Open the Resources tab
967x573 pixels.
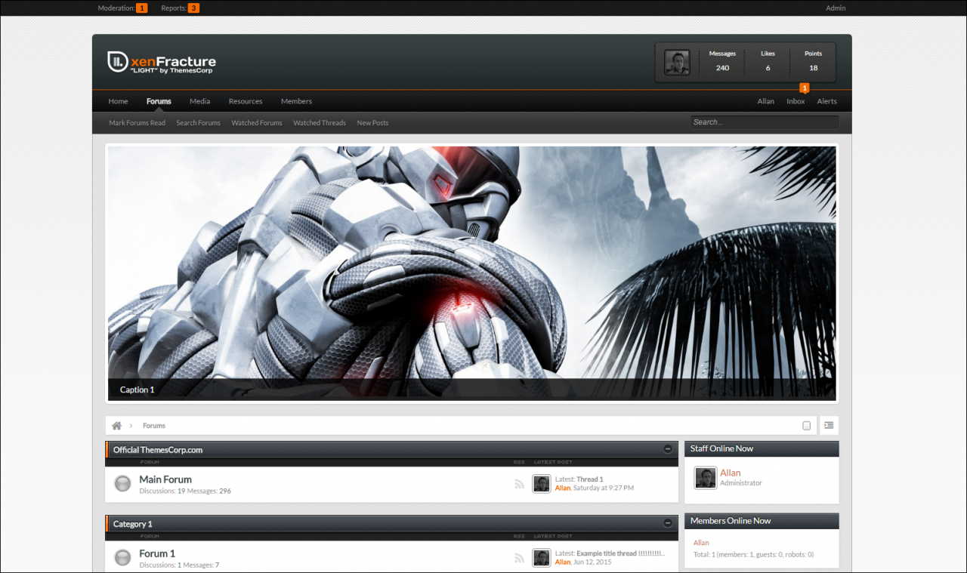click(x=246, y=101)
